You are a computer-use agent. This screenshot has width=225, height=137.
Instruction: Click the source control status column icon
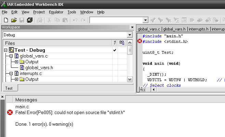115,43
